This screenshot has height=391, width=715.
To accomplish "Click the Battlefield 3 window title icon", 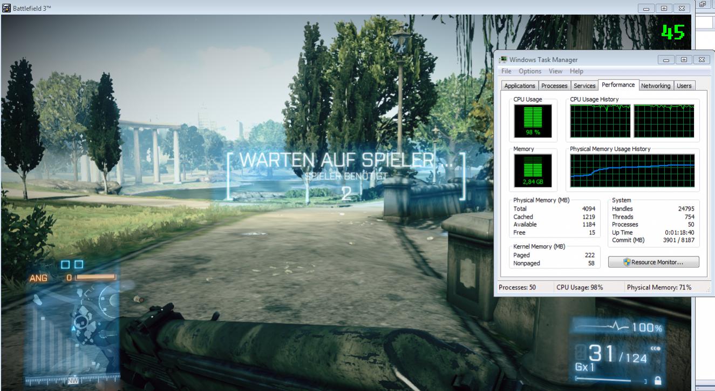I will [6, 8].
